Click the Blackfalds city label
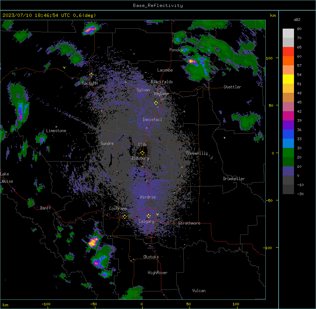The image size is (316, 309). 162,82
